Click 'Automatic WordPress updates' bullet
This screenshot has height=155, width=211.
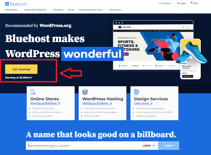101,112
